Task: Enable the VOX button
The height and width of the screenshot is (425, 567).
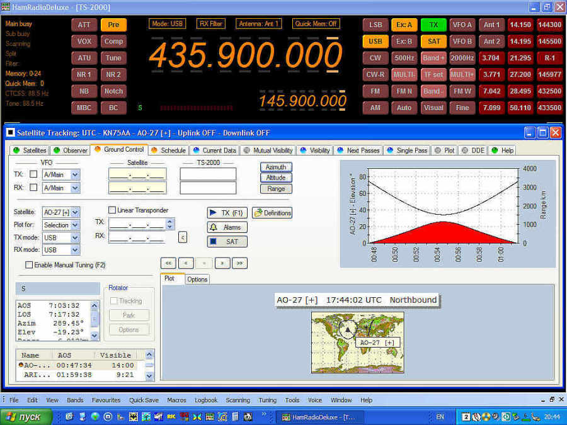Action: (x=84, y=41)
